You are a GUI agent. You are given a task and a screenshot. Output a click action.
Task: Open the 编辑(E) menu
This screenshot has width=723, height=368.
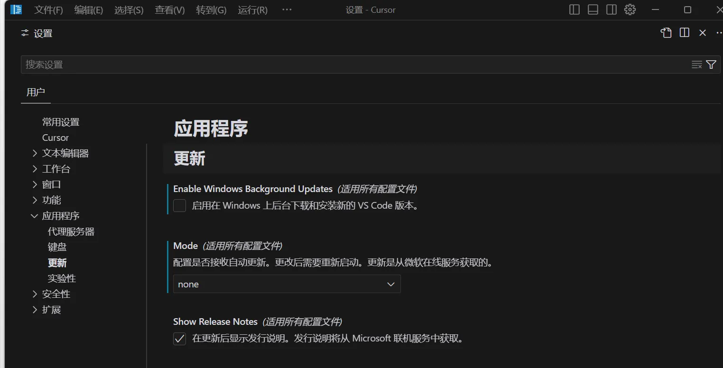89,10
